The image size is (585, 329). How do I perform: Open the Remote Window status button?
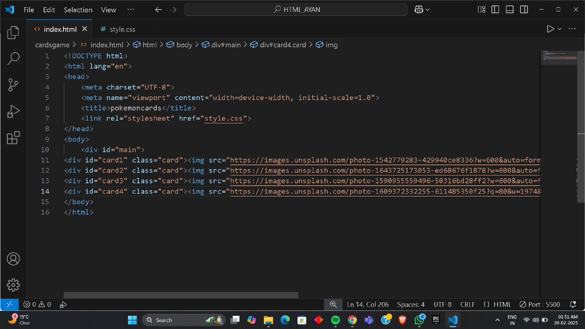point(9,304)
